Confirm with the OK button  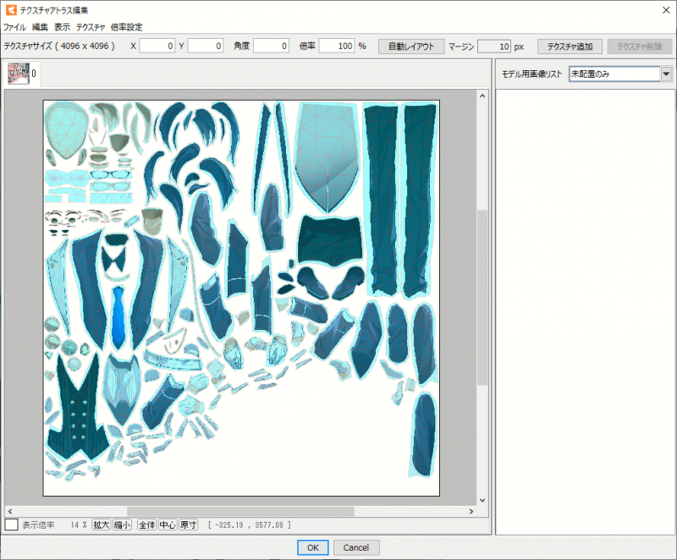pos(312,547)
